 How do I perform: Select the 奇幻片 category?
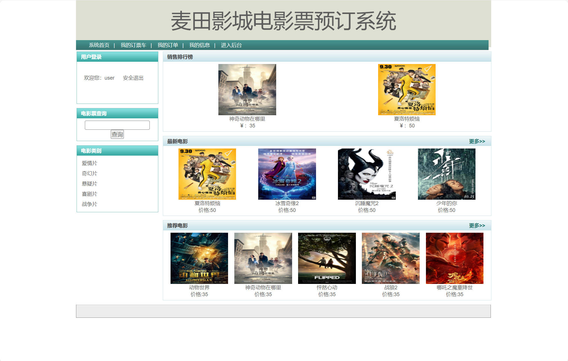pyautogui.click(x=89, y=173)
